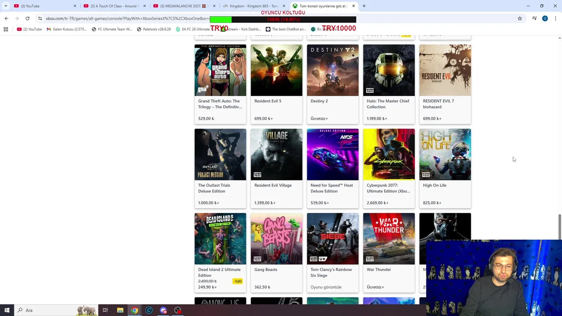Open Rainbow Six Siege cover art
Image resolution: width=562 pixels, height=316 pixels.
click(x=333, y=239)
